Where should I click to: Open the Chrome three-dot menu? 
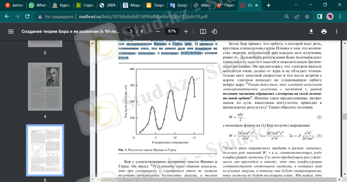click(x=340, y=16)
